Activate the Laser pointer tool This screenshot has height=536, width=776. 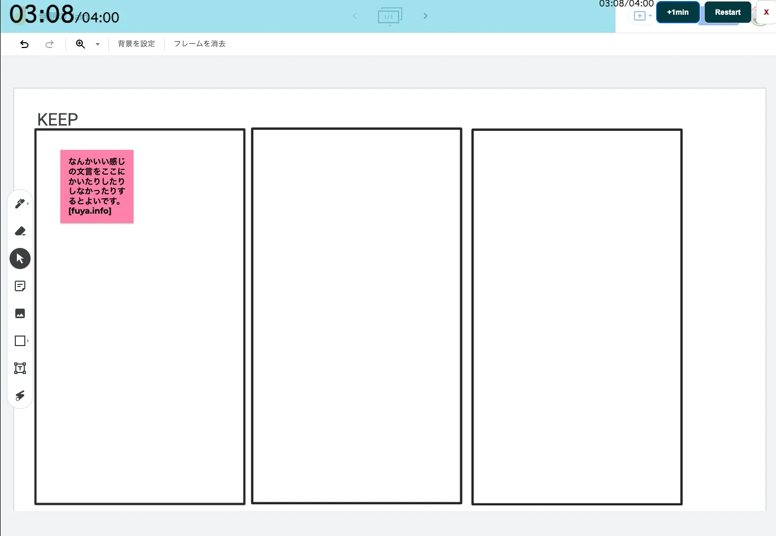20,396
